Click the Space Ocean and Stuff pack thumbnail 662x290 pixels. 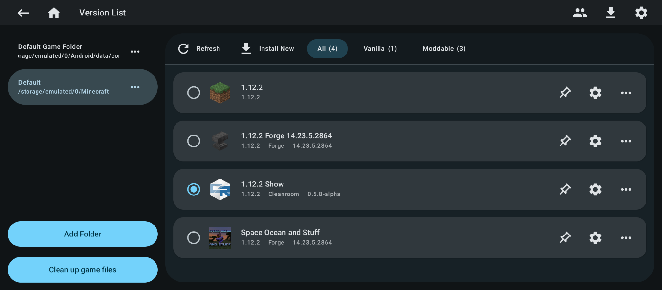coord(220,238)
